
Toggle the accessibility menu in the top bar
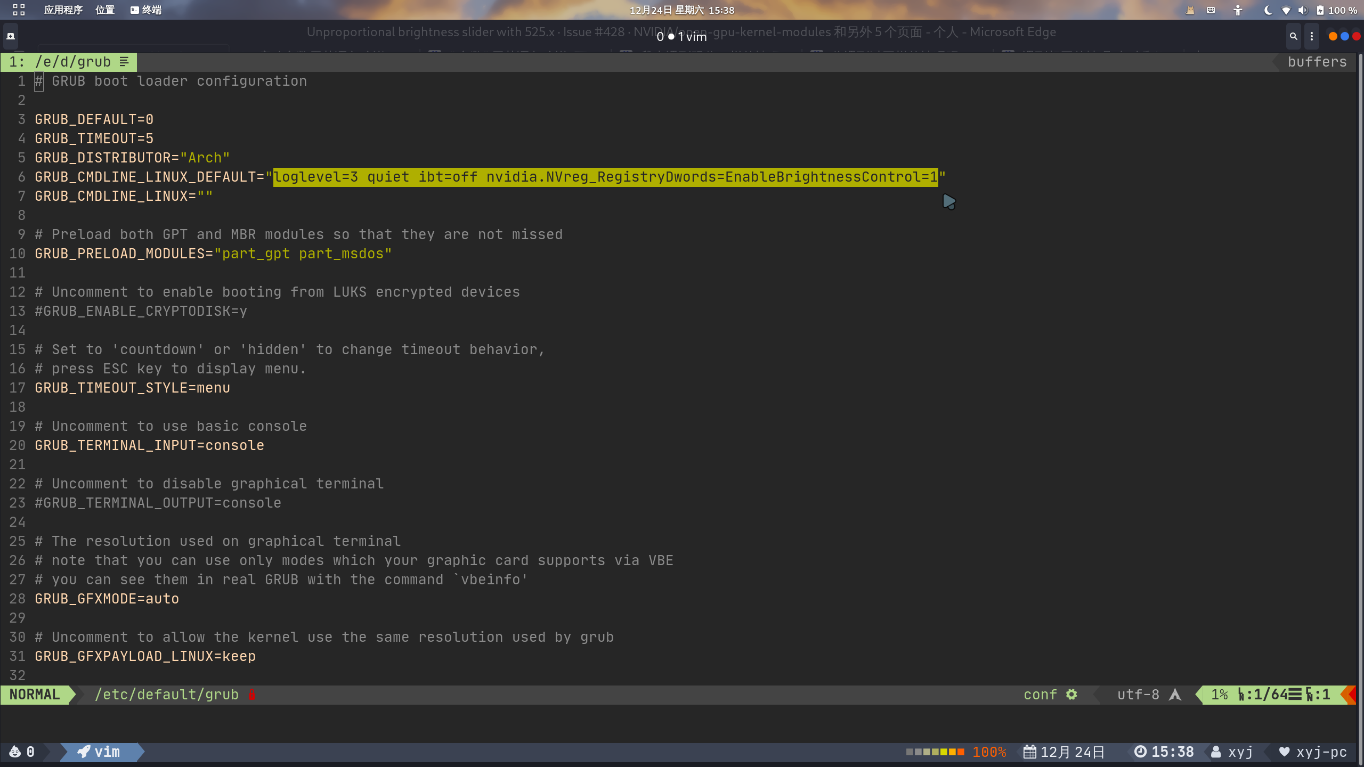(x=1238, y=10)
